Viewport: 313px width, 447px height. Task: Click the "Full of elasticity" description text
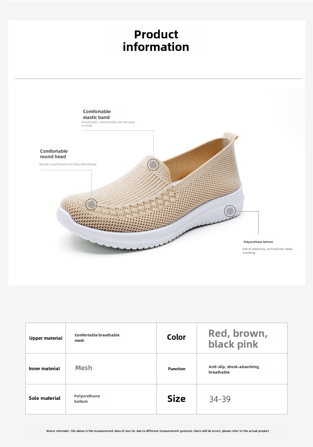(x=268, y=251)
